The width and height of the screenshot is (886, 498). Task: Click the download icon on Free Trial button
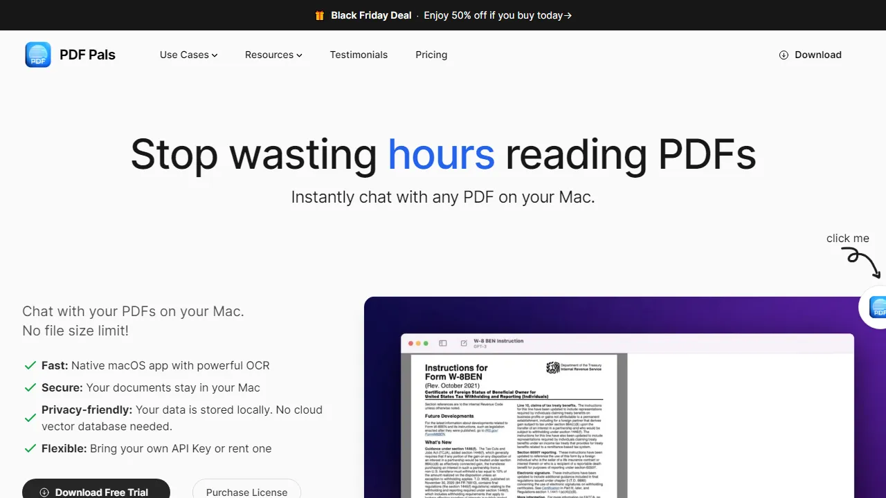(x=44, y=492)
